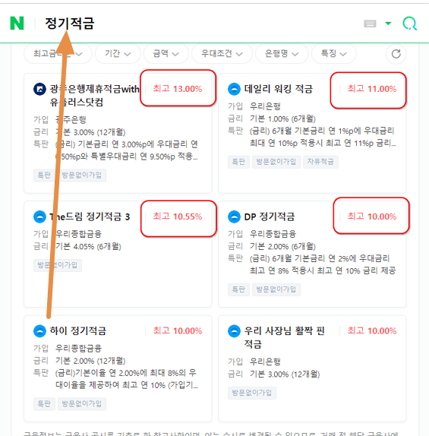Image resolution: width=429 pixels, height=436 pixels.
Task: Click the green search magnifier icon
Action: 410,24
